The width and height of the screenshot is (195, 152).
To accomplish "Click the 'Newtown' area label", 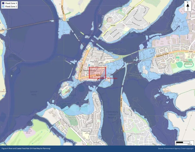I will click(157, 58).
